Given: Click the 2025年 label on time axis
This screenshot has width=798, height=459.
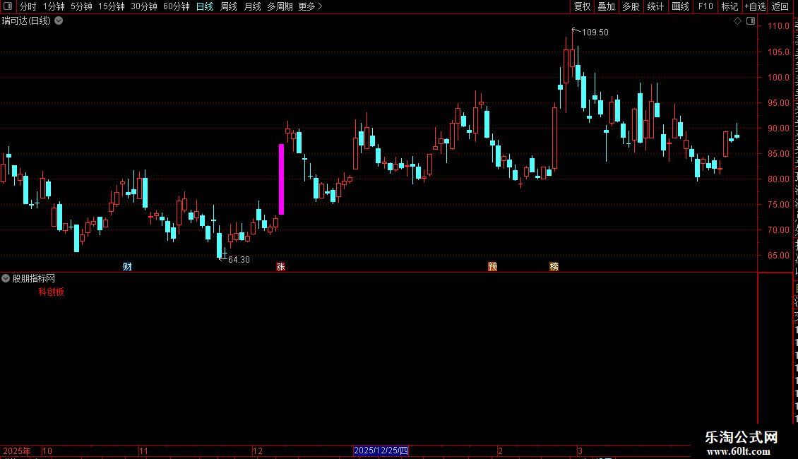Looking at the screenshot, I should coord(17,451).
